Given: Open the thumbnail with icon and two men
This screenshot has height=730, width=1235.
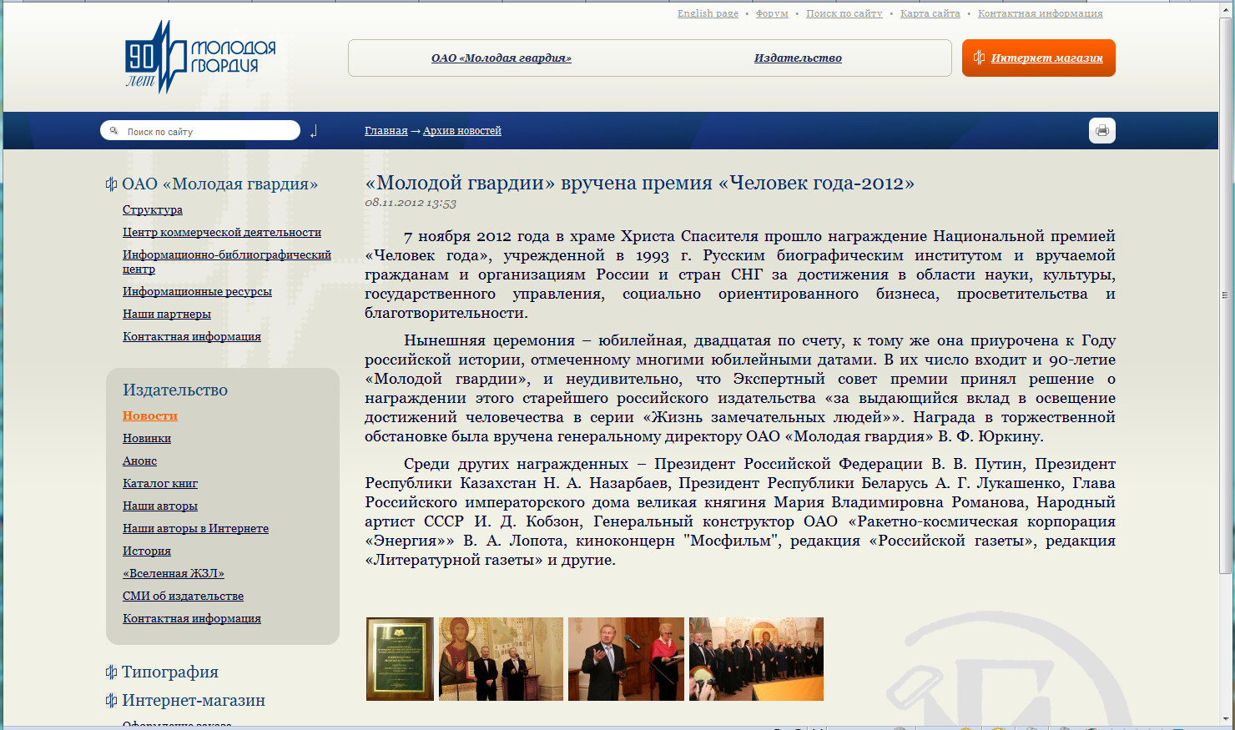Looking at the screenshot, I should (501, 659).
